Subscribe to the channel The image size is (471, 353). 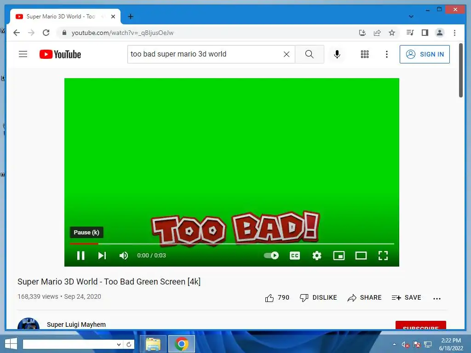(420, 325)
